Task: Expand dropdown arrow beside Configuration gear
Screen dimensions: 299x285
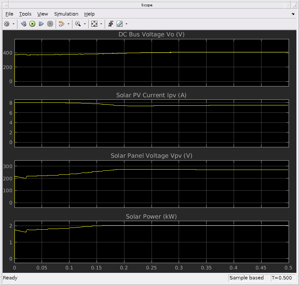Action: (14, 24)
